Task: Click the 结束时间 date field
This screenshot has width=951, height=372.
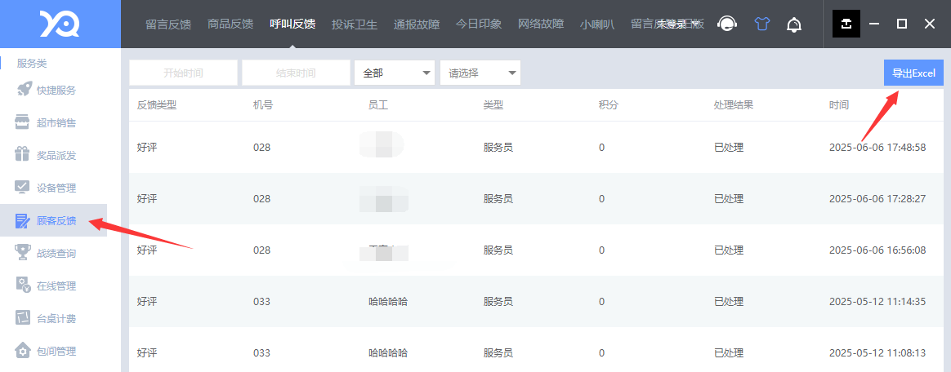Action: click(x=296, y=73)
